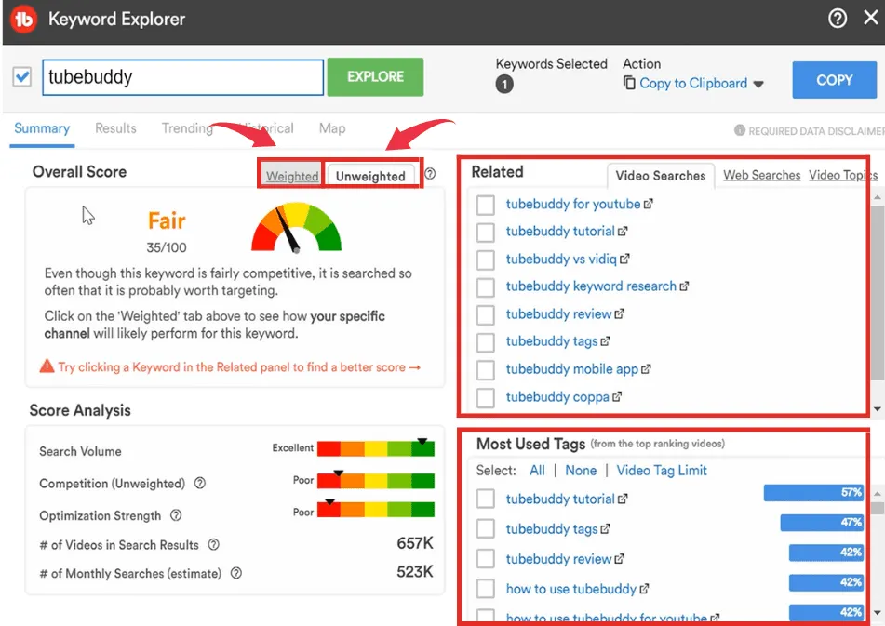Click the Related panel better score suggestion link

tap(239, 367)
